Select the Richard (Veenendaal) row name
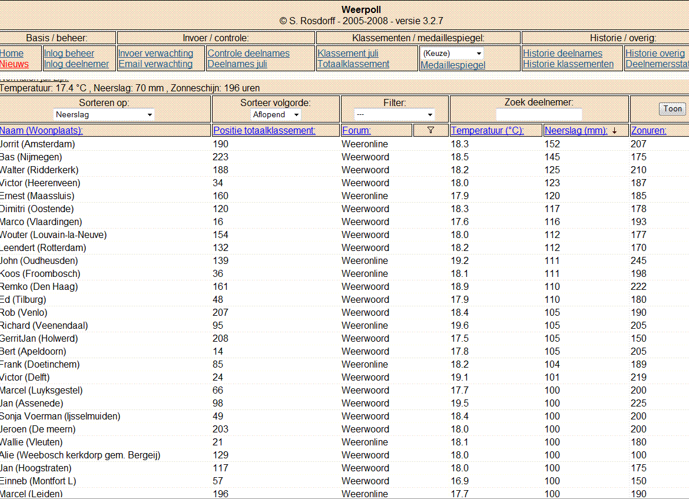 point(44,325)
